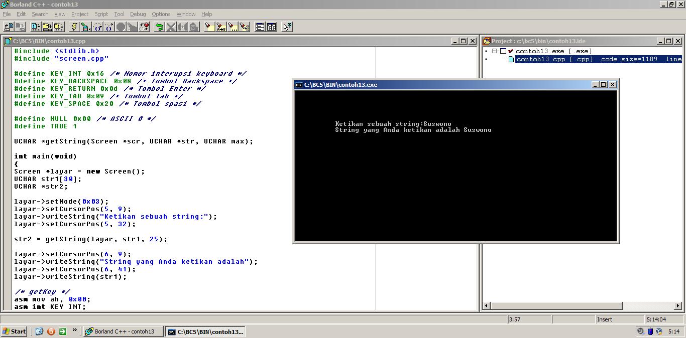The image size is (686, 338).
Task: Open the blue quick launch browser icon
Action: tap(39, 331)
